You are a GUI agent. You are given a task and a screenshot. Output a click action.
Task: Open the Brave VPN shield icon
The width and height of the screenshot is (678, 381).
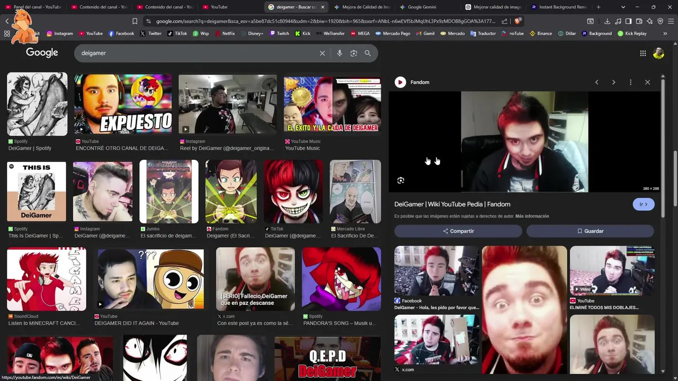click(660, 21)
